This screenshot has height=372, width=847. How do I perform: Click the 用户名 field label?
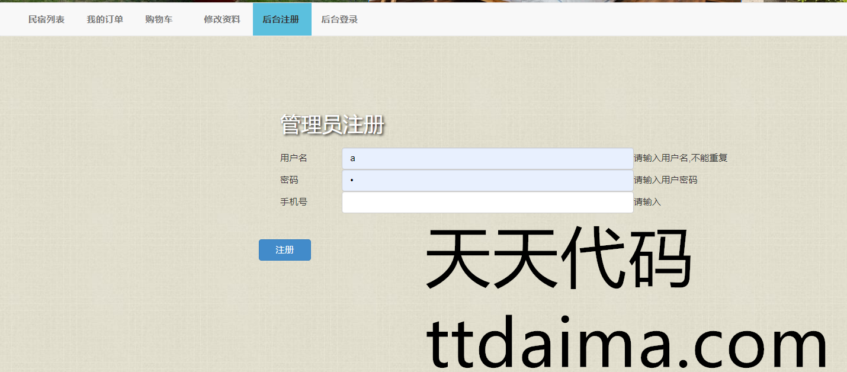click(x=294, y=158)
